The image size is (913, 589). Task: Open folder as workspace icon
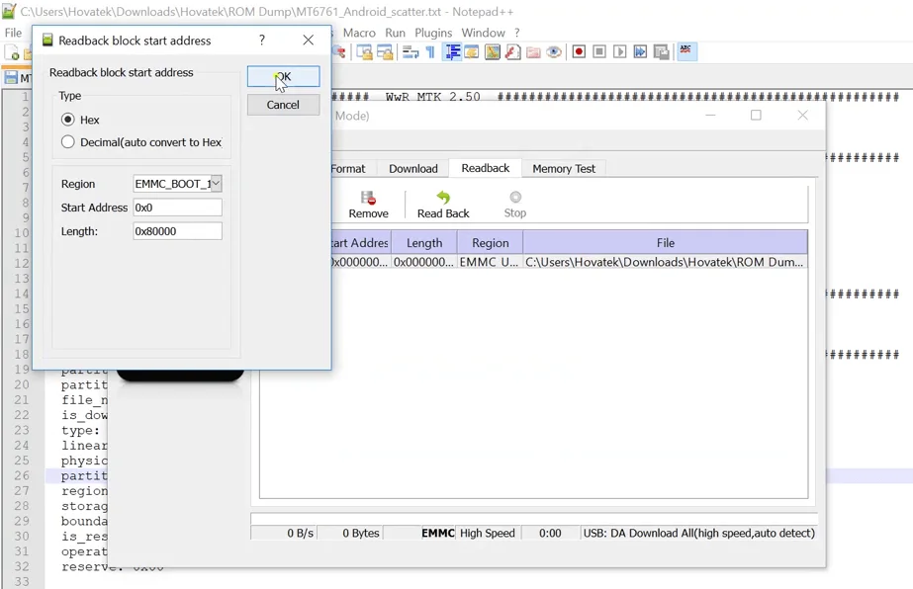[x=533, y=52]
